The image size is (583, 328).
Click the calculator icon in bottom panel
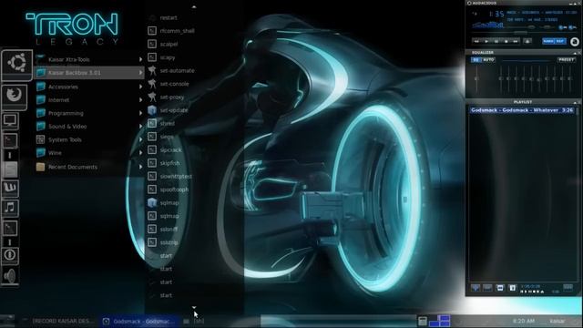[x=423, y=321]
